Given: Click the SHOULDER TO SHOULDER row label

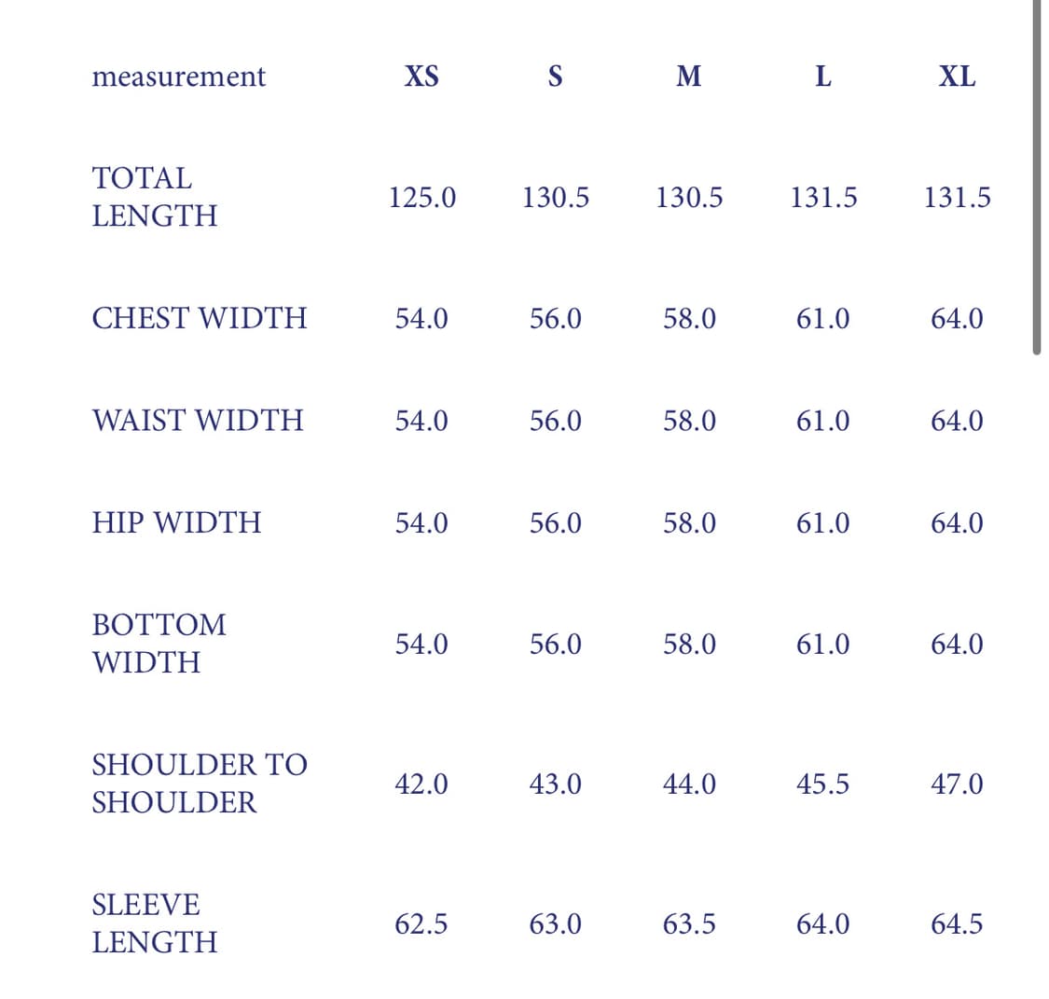Looking at the screenshot, I should 199,784.
